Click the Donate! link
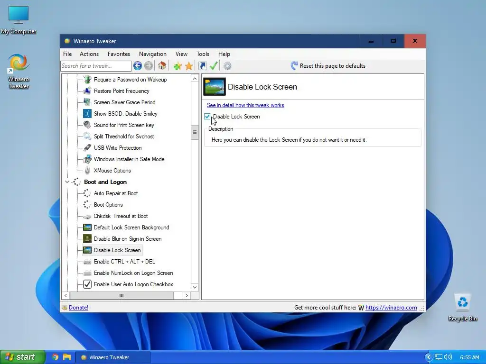The image size is (486, 364). point(78,307)
